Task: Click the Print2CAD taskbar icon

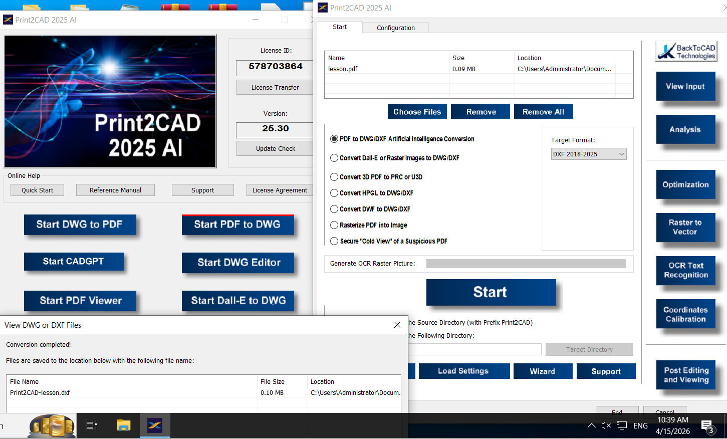Action: [x=155, y=425]
